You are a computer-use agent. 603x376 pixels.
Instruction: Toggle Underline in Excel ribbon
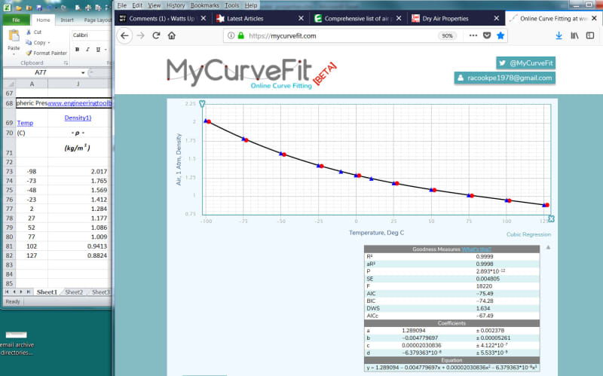coord(98,49)
